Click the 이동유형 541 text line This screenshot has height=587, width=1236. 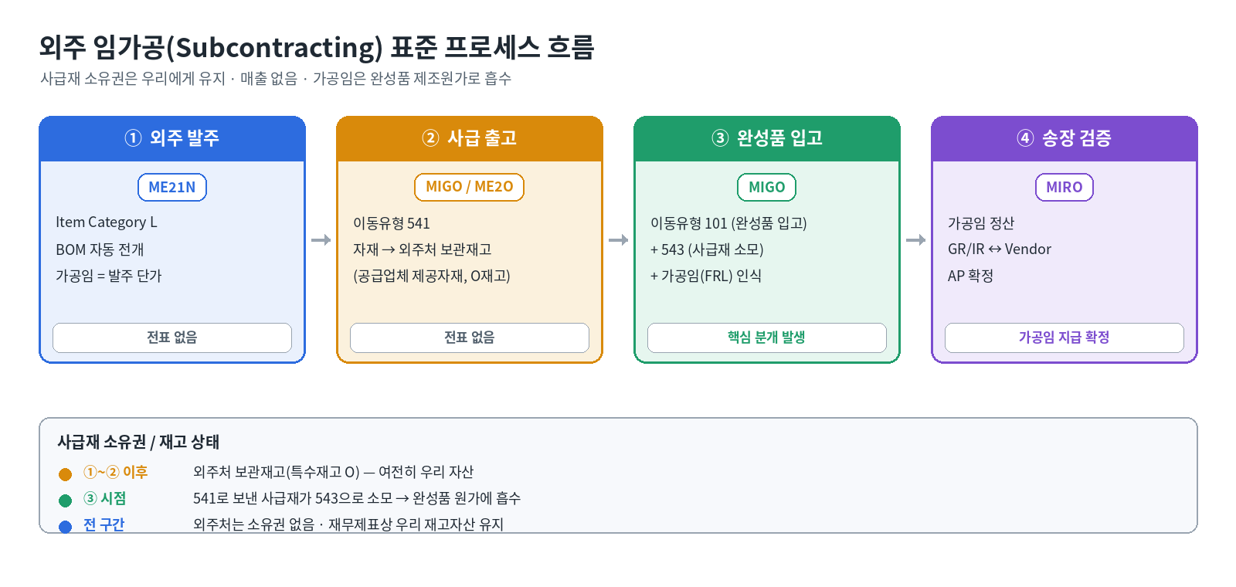(x=392, y=223)
